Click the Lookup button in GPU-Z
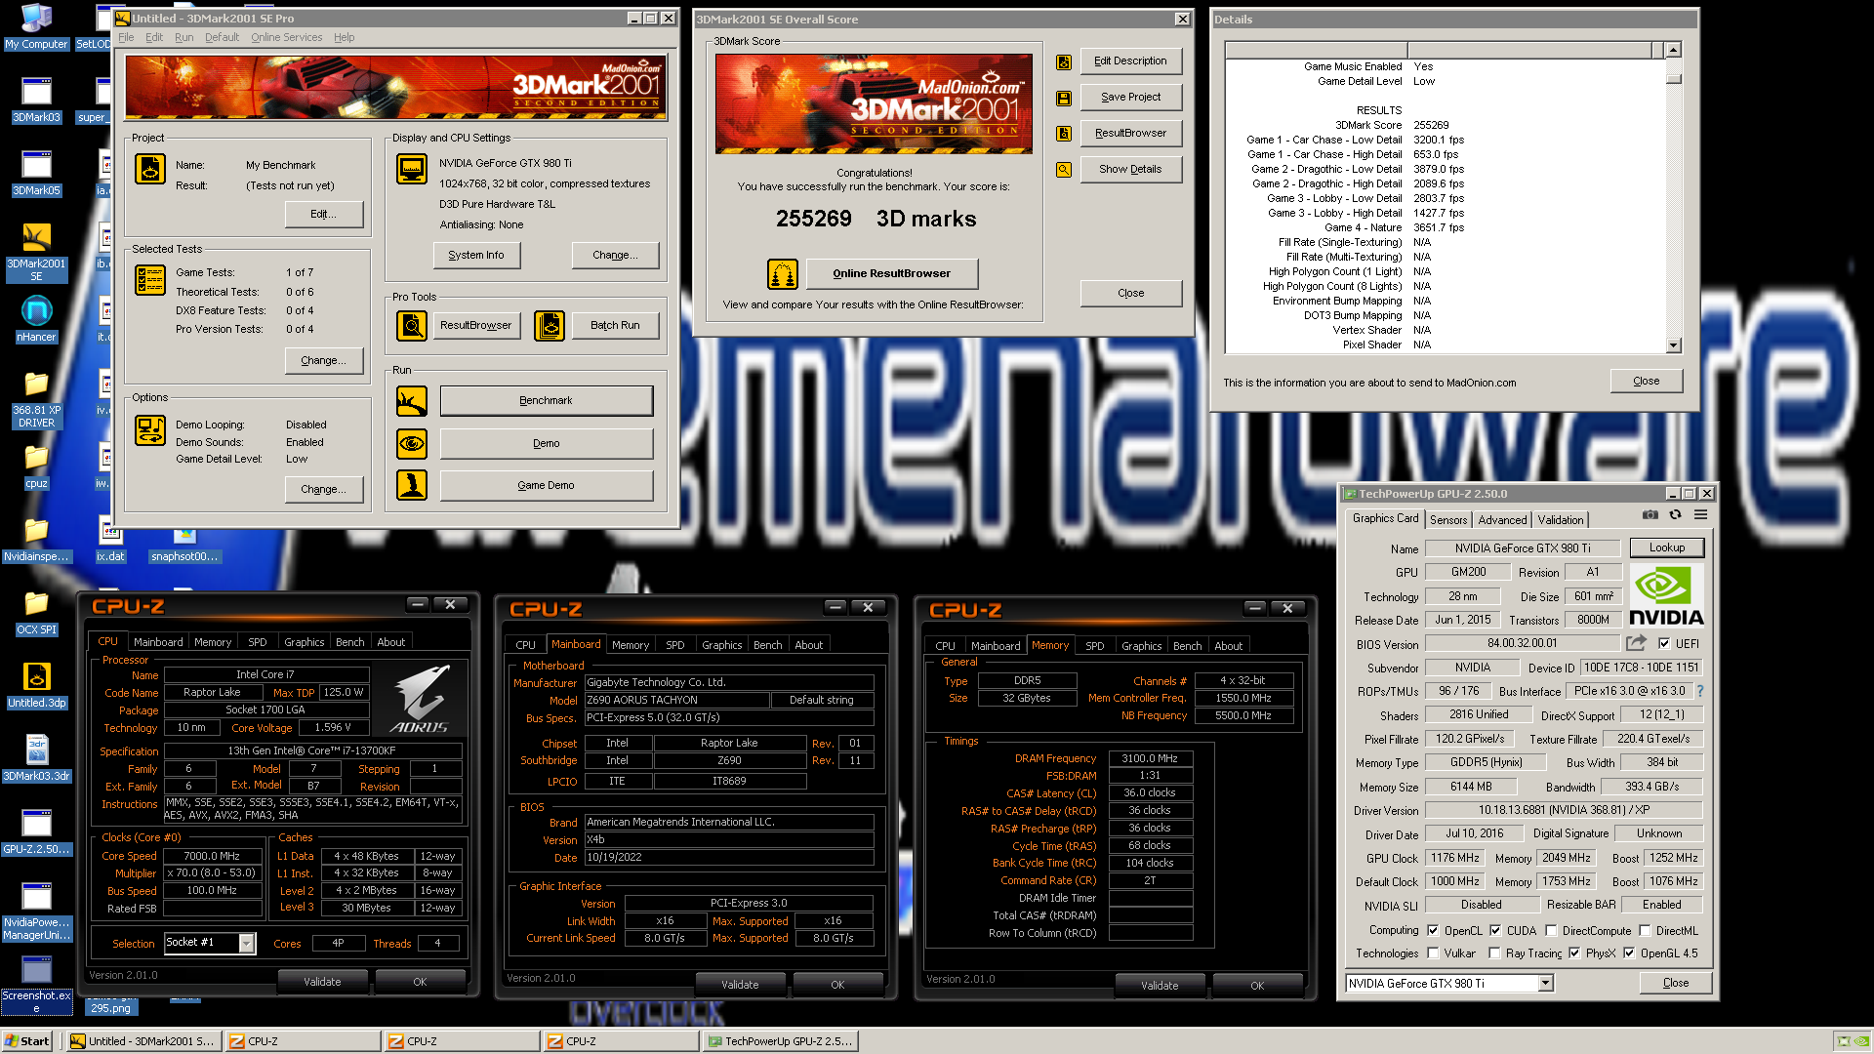This screenshot has height=1054, width=1874. pyautogui.click(x=1666, y=547)
